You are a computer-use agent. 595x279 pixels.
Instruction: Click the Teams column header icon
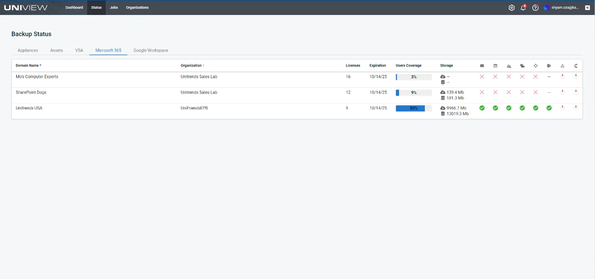pyautogui.click(x=549, y=66)
